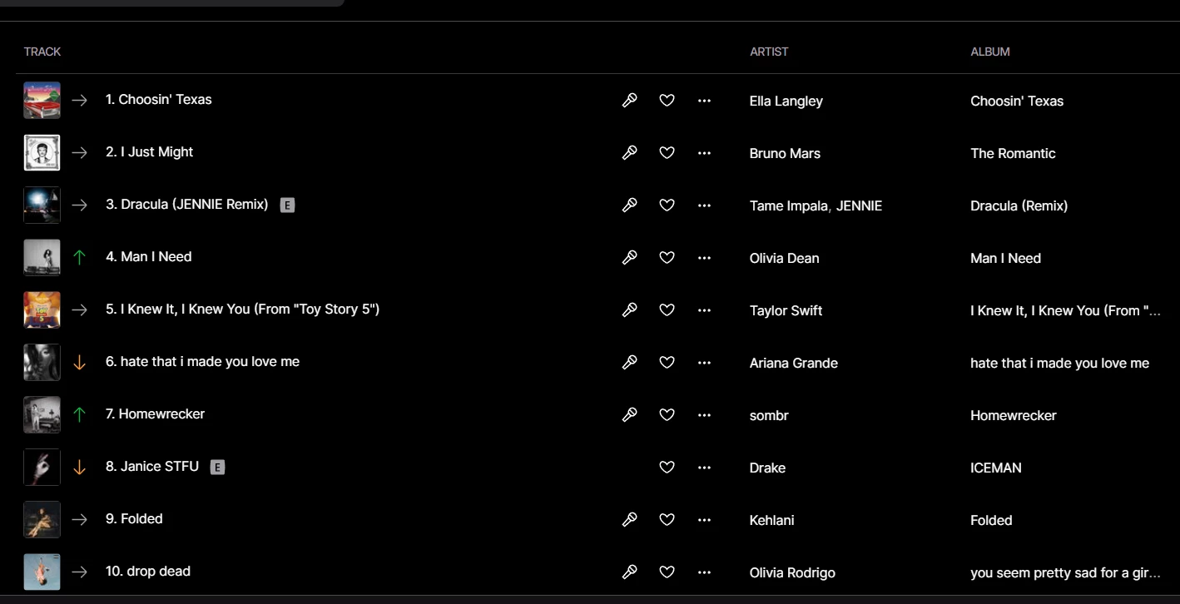Open album "you seem pretty sad for a gir…"
Viewport: 1180px width, 604px height.
click(1065, 573)
